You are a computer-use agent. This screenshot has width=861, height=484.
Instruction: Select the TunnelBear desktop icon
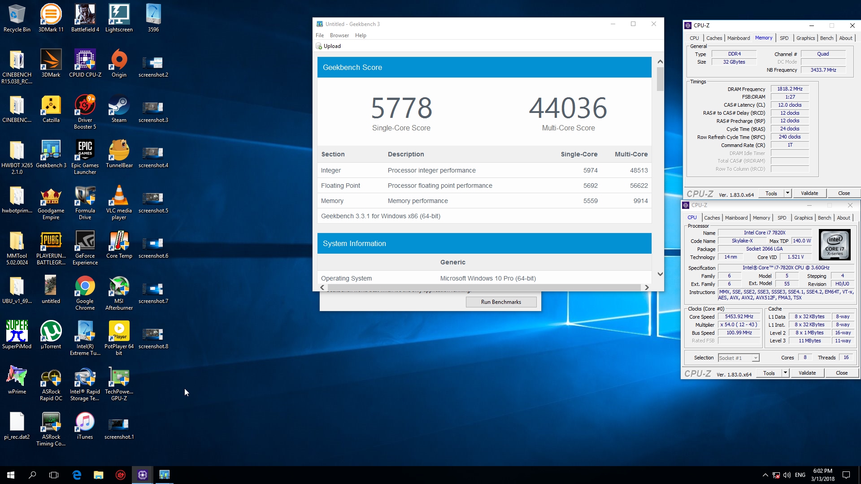(119, 154)
